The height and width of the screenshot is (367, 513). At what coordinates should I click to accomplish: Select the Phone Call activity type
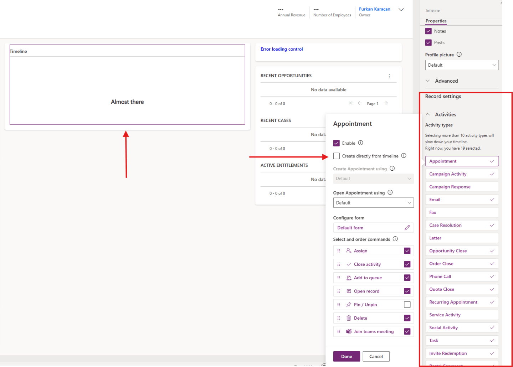462,276
